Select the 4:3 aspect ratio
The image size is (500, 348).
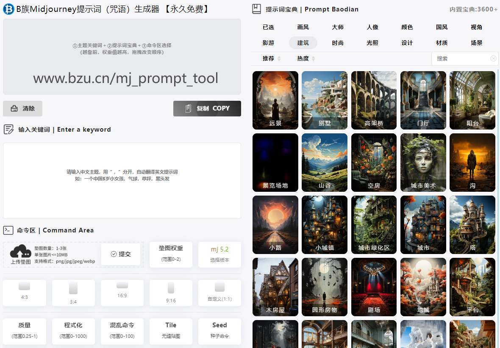(x=25, y=293)
